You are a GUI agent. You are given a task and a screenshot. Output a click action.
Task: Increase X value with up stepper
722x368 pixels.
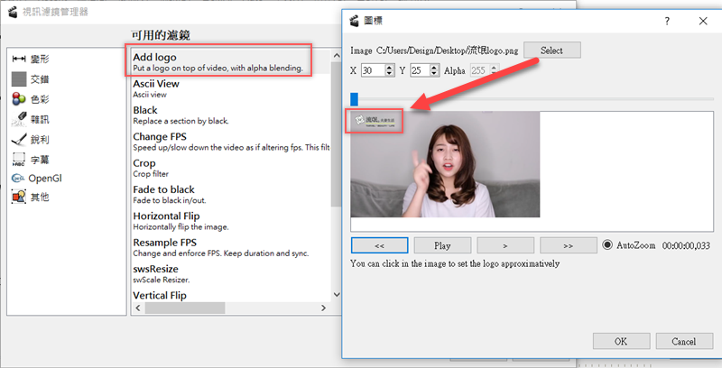click(x=390, y=67)
